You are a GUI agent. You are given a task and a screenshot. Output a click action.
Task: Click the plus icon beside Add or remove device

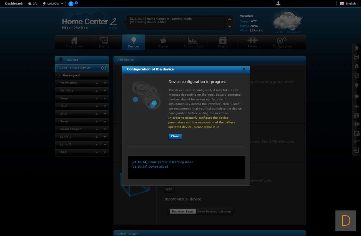(x=104, y=68)
